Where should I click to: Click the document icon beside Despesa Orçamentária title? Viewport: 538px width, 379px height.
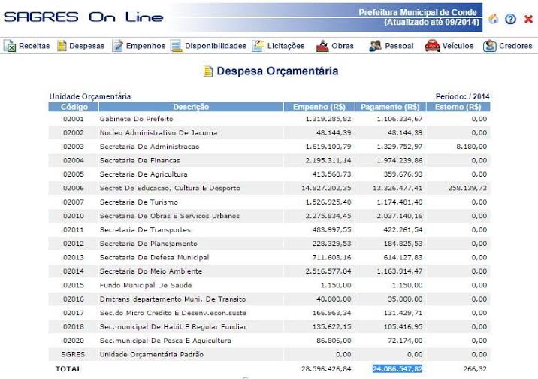(208, 71)
